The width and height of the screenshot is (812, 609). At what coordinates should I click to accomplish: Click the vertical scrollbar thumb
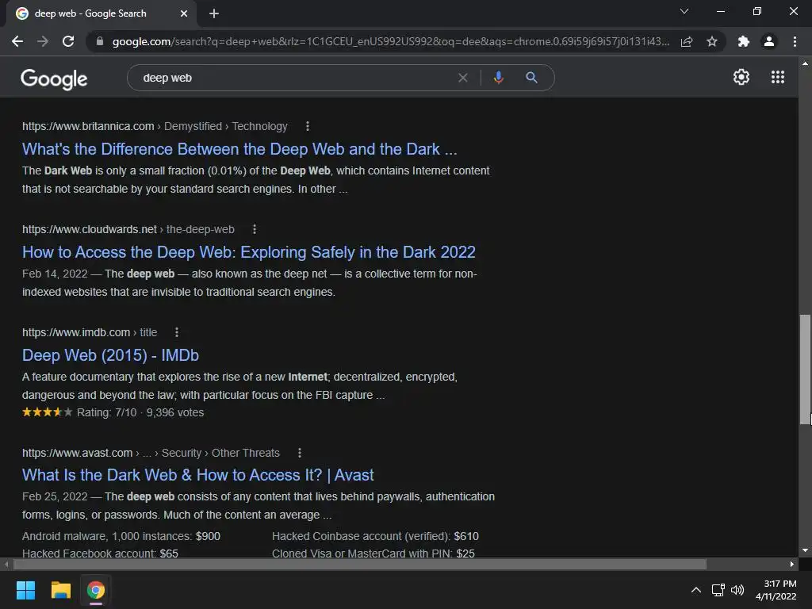tap(805, 369)
